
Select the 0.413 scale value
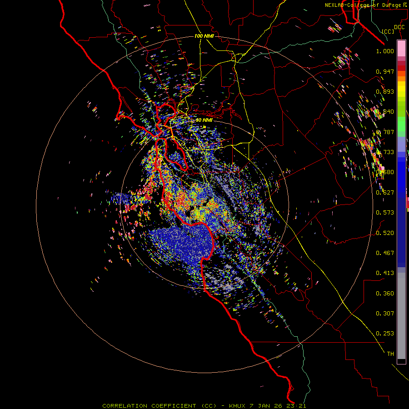385,273
